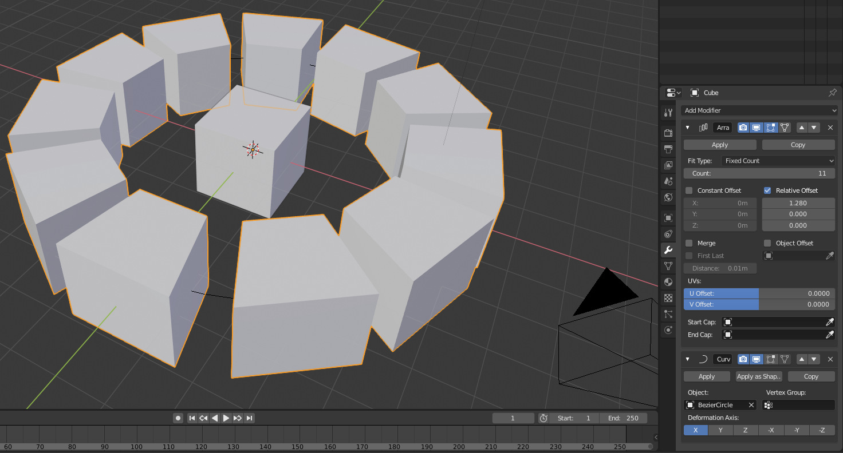Open the View Layer properties tab
The height and width of the screenshot is (453, 843).
(x=668, y=165)
